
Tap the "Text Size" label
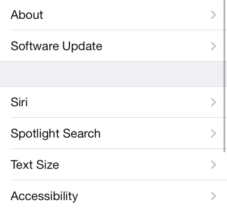coord(35,165)
